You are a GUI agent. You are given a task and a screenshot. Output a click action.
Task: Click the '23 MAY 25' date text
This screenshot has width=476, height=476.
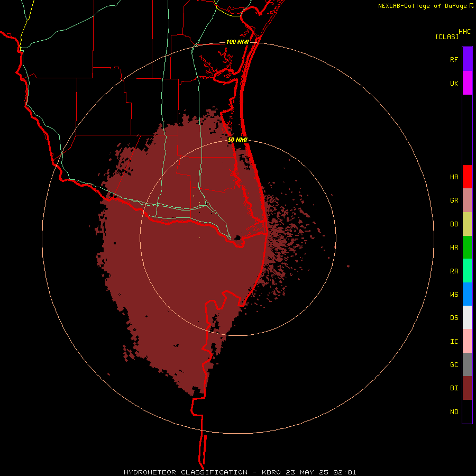pyautogui.click(x=307, y=472)
